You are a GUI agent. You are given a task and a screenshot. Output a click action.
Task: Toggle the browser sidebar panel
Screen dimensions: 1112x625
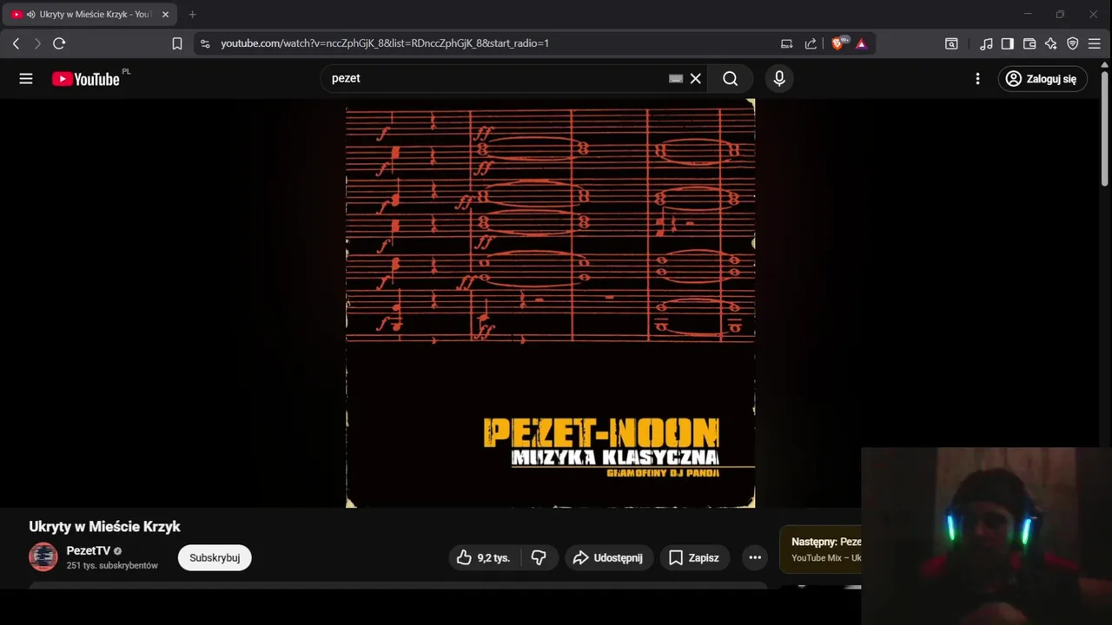coord(1008,43)
